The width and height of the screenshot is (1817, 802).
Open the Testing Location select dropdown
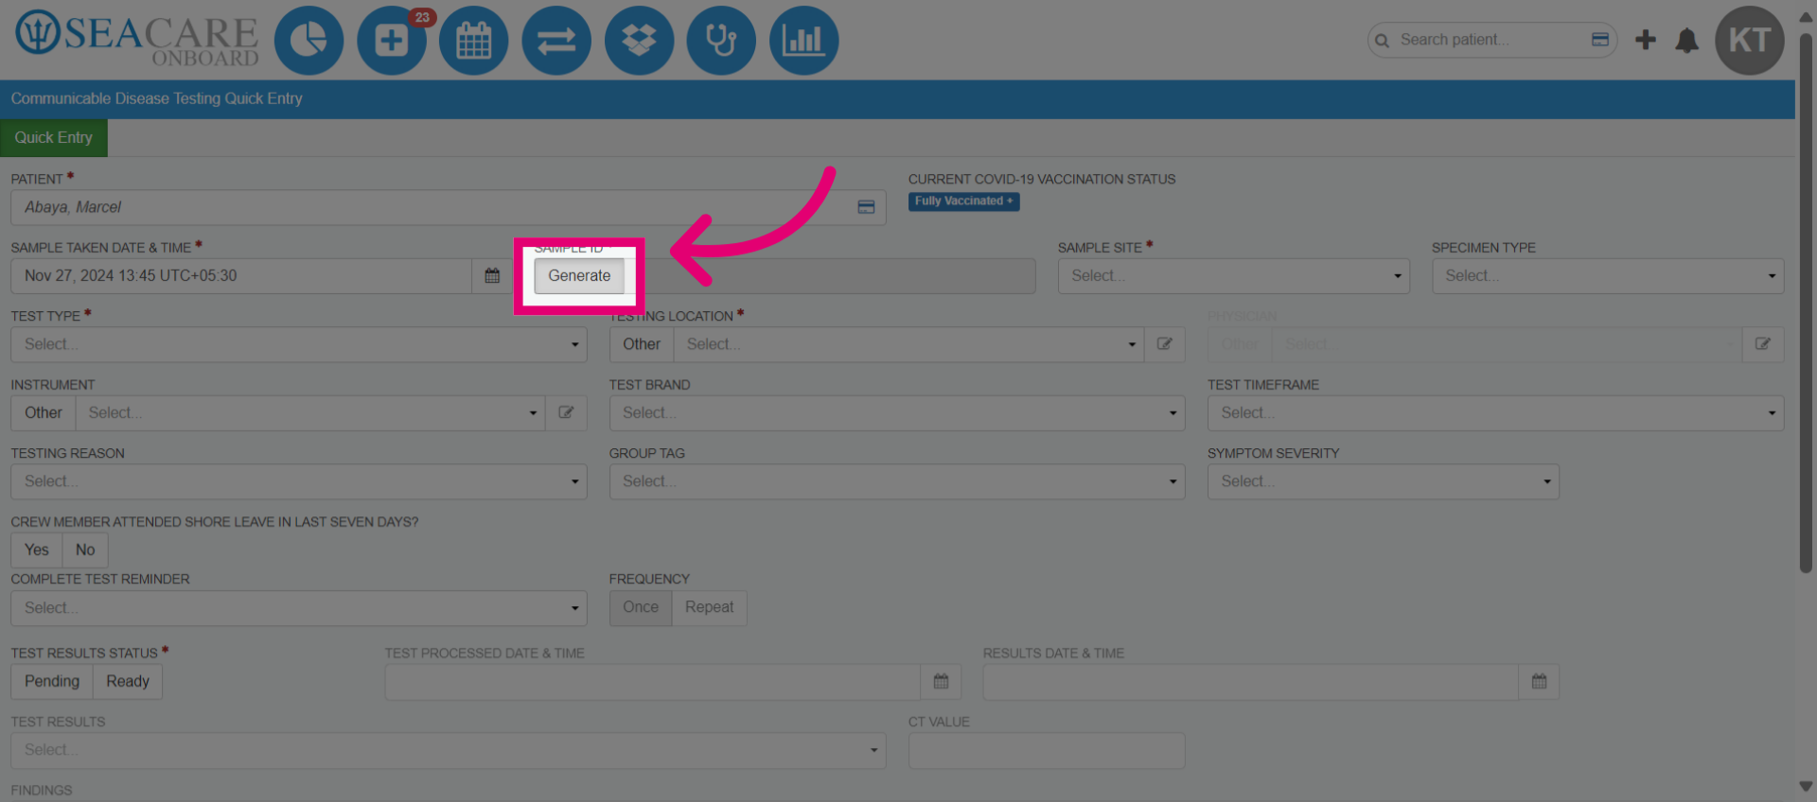pos(908,344)
